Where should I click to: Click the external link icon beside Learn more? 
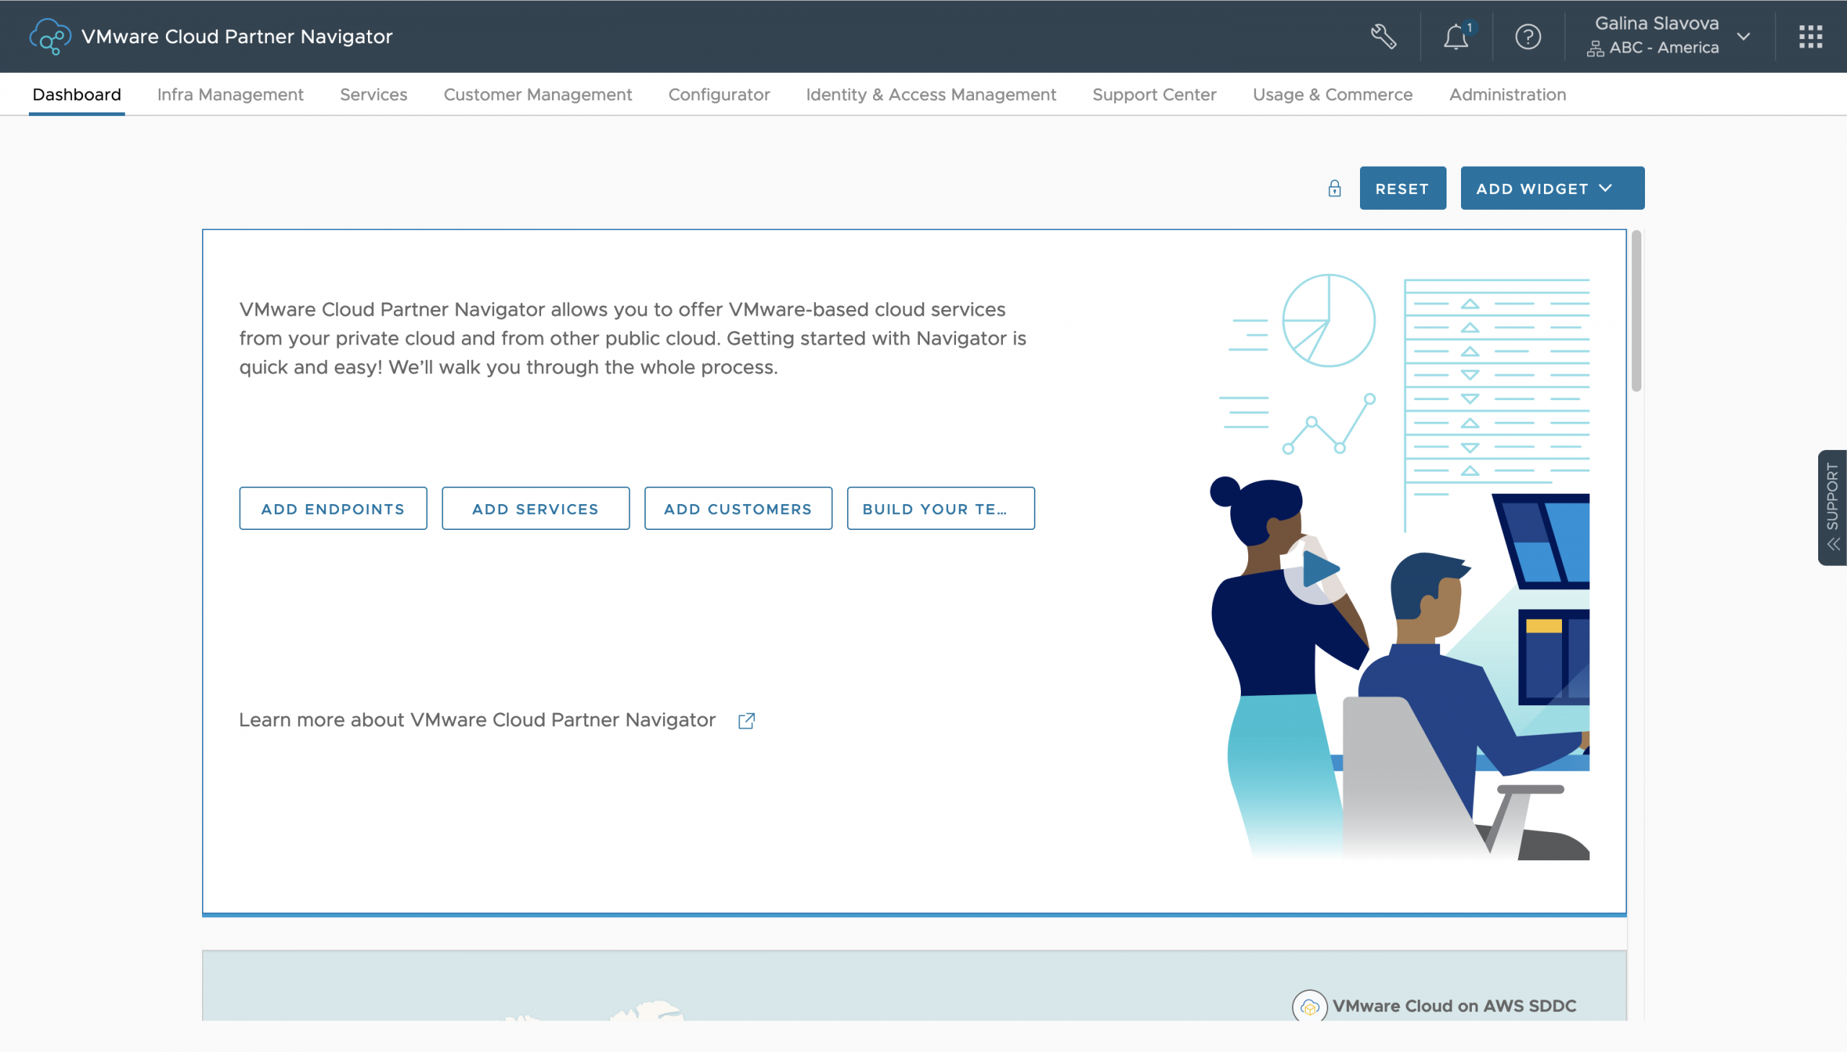coord(746,720)
